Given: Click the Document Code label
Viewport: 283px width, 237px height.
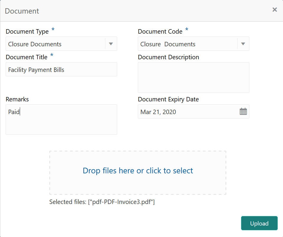Looking at the screenshot, I should click(160, 32).
